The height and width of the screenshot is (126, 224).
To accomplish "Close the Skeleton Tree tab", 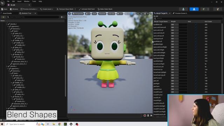I will tap(35, 13).
